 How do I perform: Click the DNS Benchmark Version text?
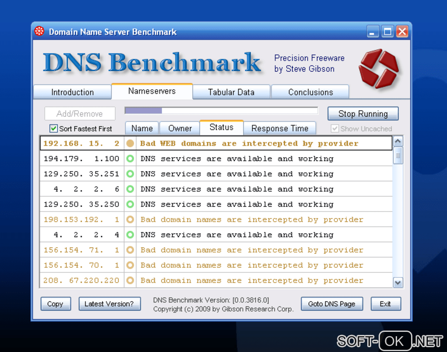pyautogui.click(x=211, y=300)
